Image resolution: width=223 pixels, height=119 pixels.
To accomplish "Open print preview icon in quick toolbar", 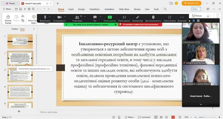I will pyautogui.click(x=33, y=9).
